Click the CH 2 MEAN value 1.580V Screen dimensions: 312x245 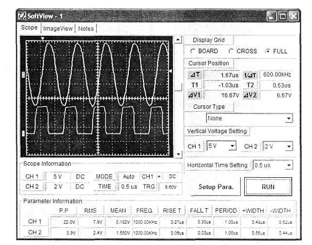118,233
